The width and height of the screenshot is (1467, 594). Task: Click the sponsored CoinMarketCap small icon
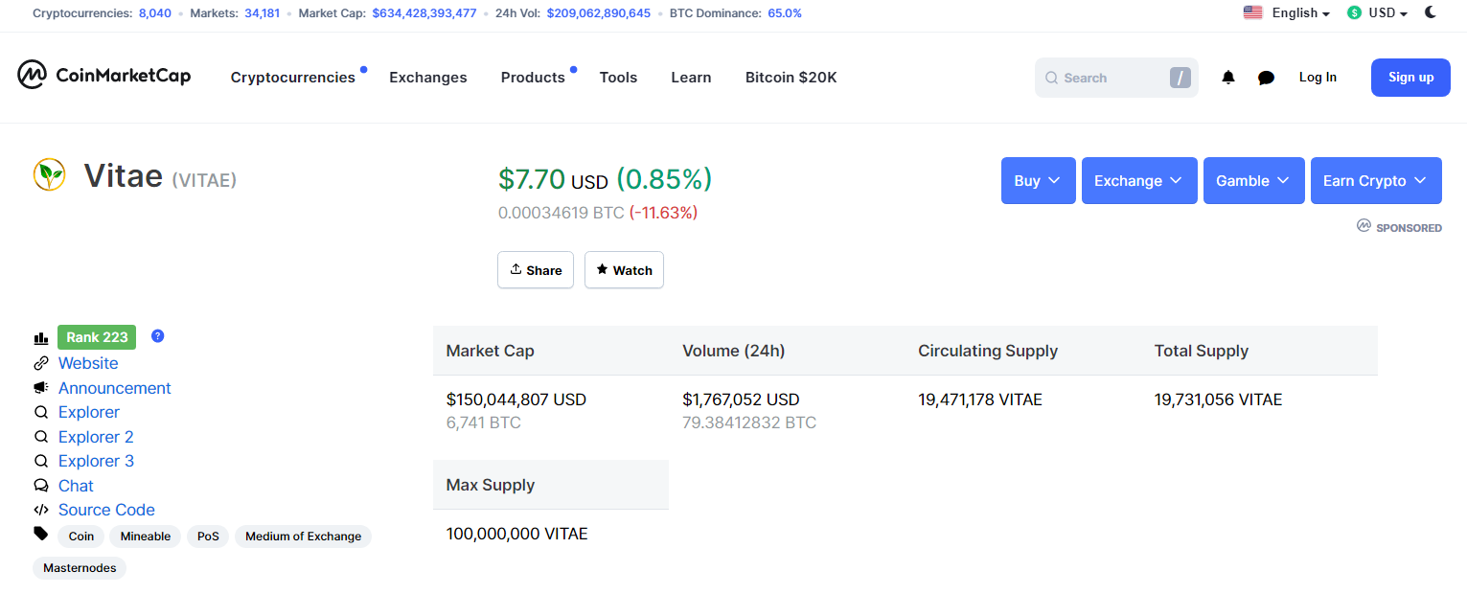(x=1364, y=226)
